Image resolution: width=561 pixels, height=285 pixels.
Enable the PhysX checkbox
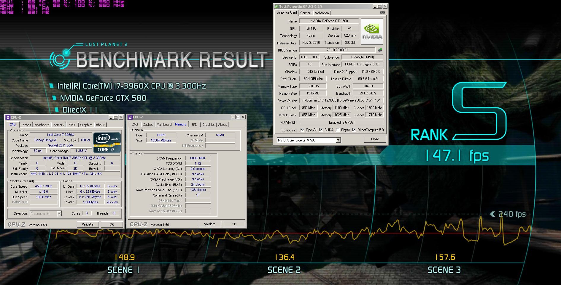(338, 130)
